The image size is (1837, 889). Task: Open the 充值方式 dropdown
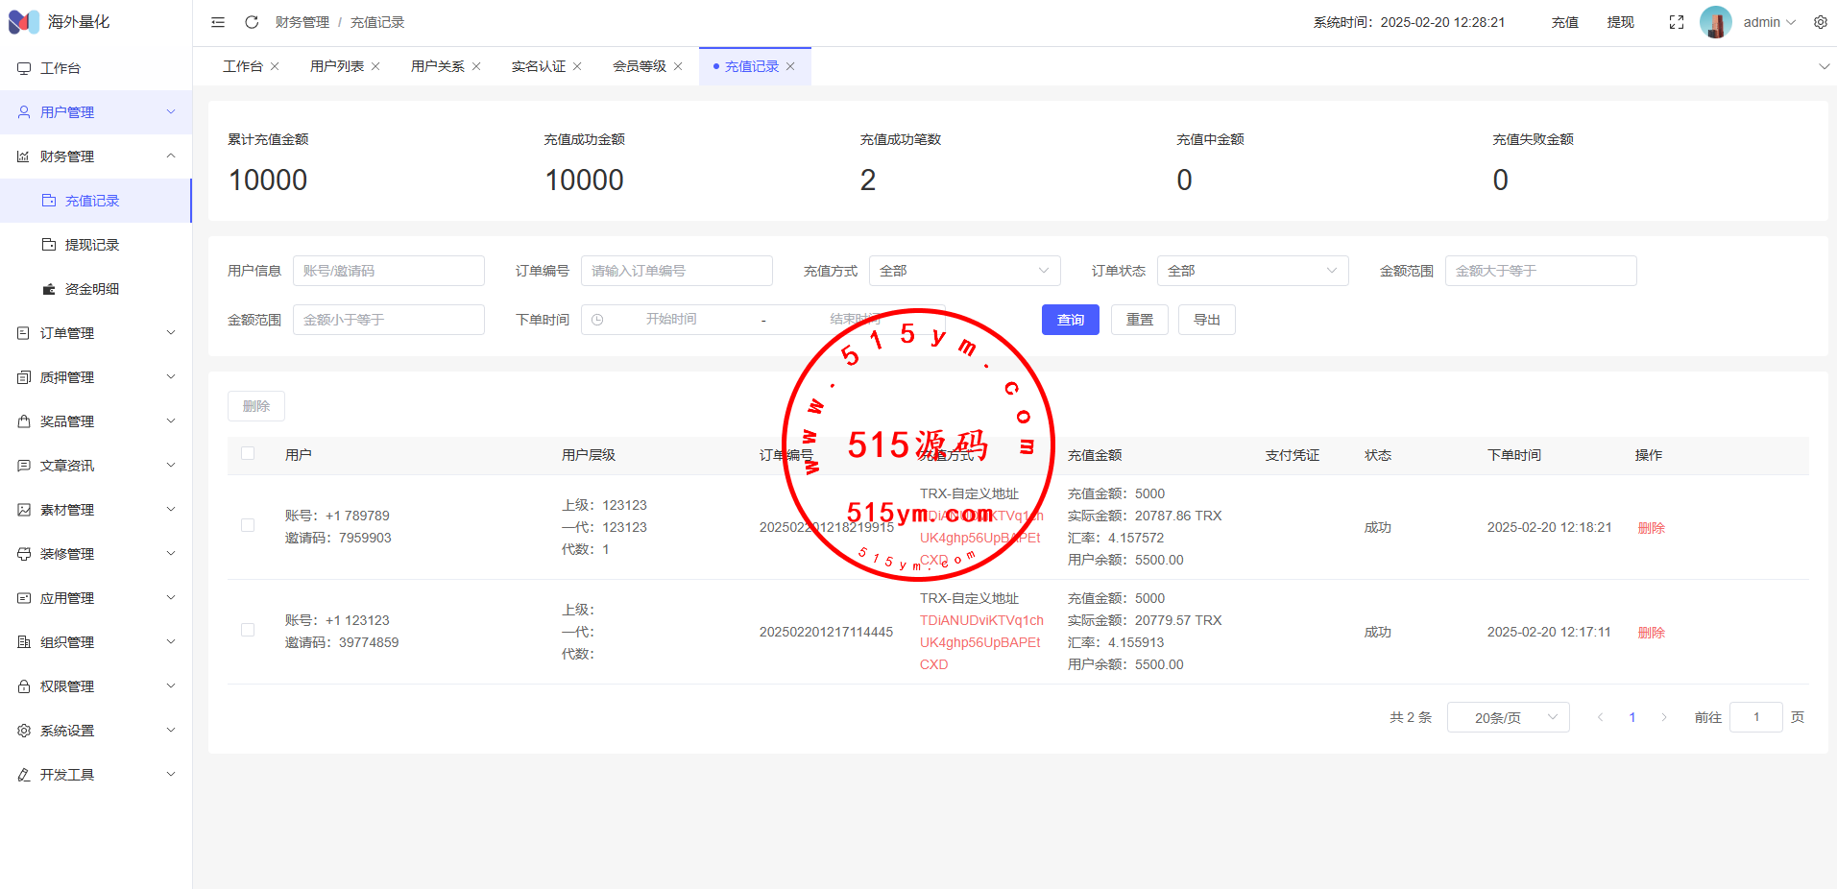click(x=964, y=271)
